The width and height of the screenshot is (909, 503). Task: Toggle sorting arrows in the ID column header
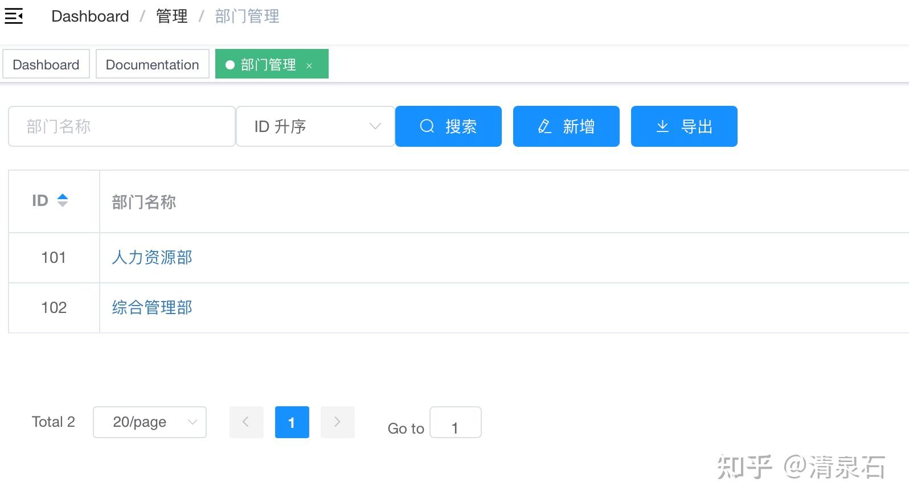[63, 200]
